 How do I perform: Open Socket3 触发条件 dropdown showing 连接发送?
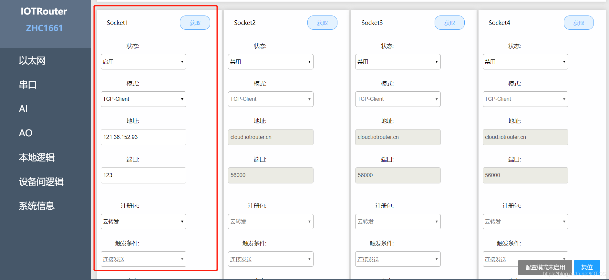[x=397, y=259]
